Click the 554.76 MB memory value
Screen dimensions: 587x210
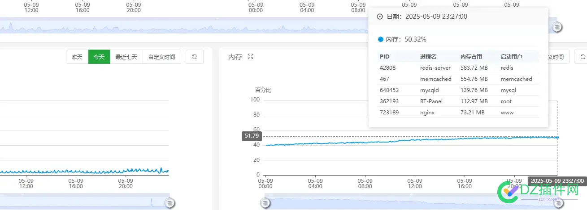click(474, 79)
